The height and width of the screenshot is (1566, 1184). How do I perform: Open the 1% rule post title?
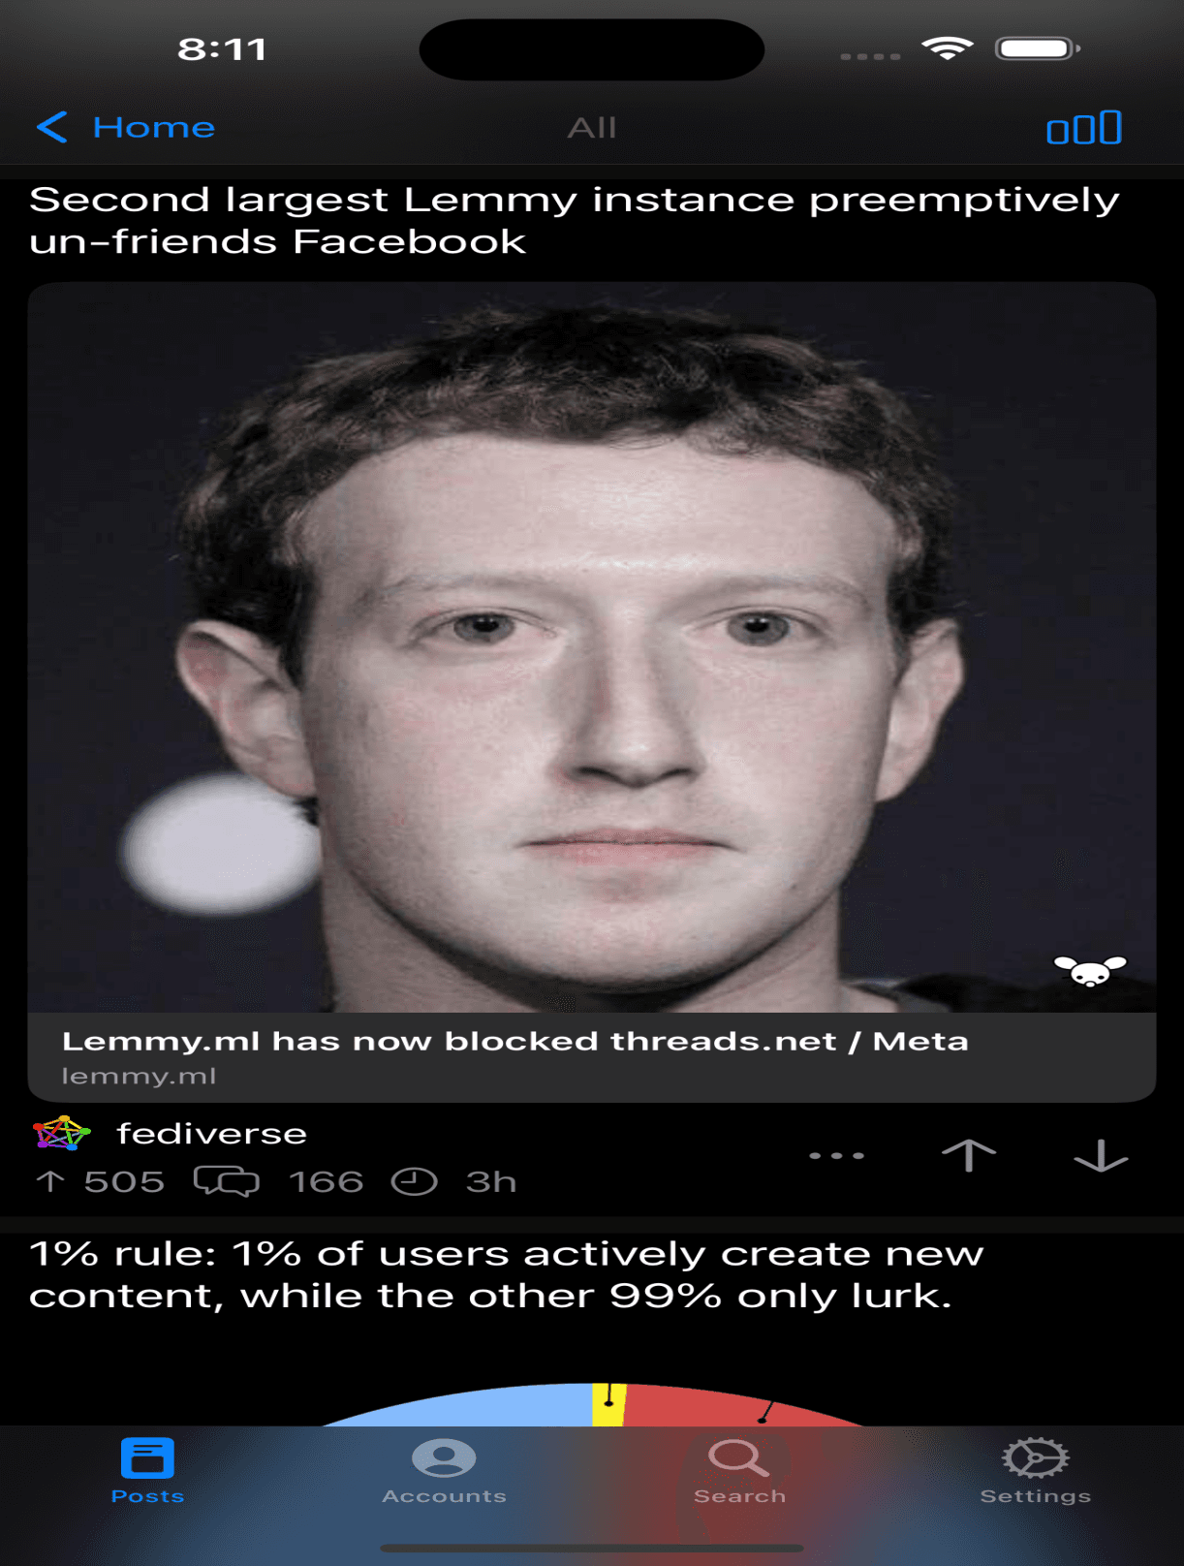coord(506,1274)
